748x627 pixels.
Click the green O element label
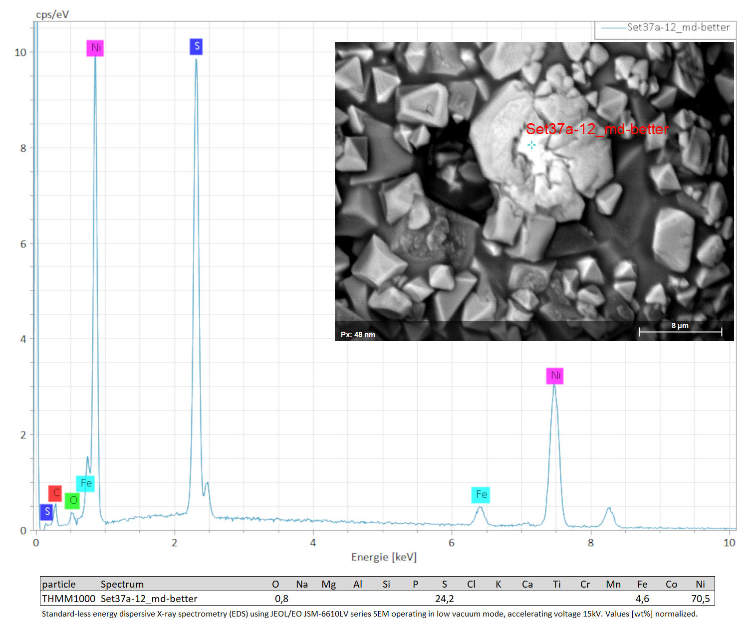tap(72, 500)
